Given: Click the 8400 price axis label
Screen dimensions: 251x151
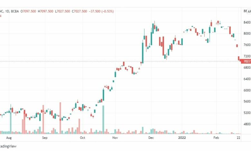Looking at the screenshot, I should (247, 22).
